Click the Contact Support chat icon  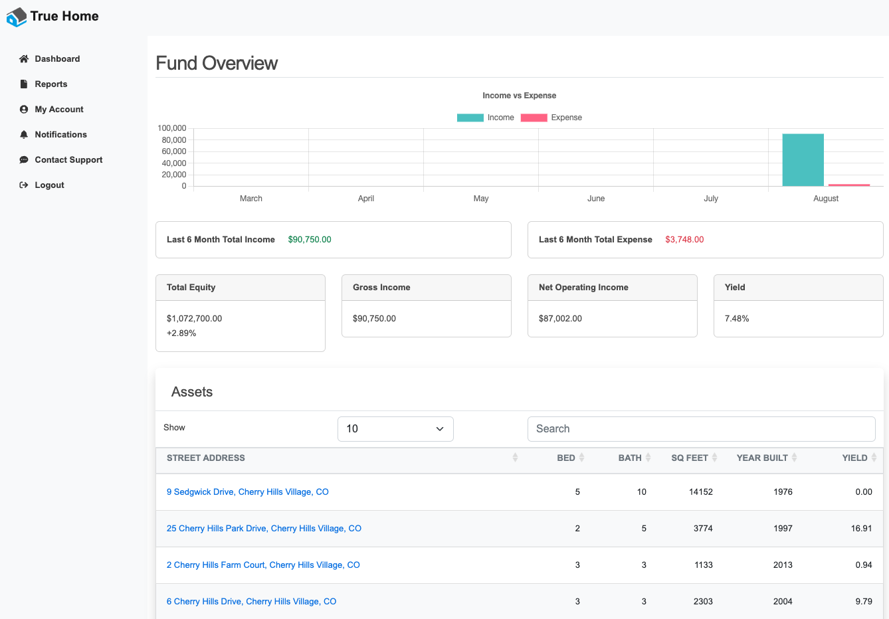coord(24,160)
